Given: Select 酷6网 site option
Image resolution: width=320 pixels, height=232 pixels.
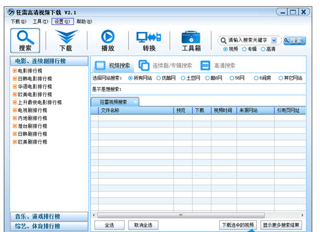Looking at the screenshot, I should coord(207,78).
